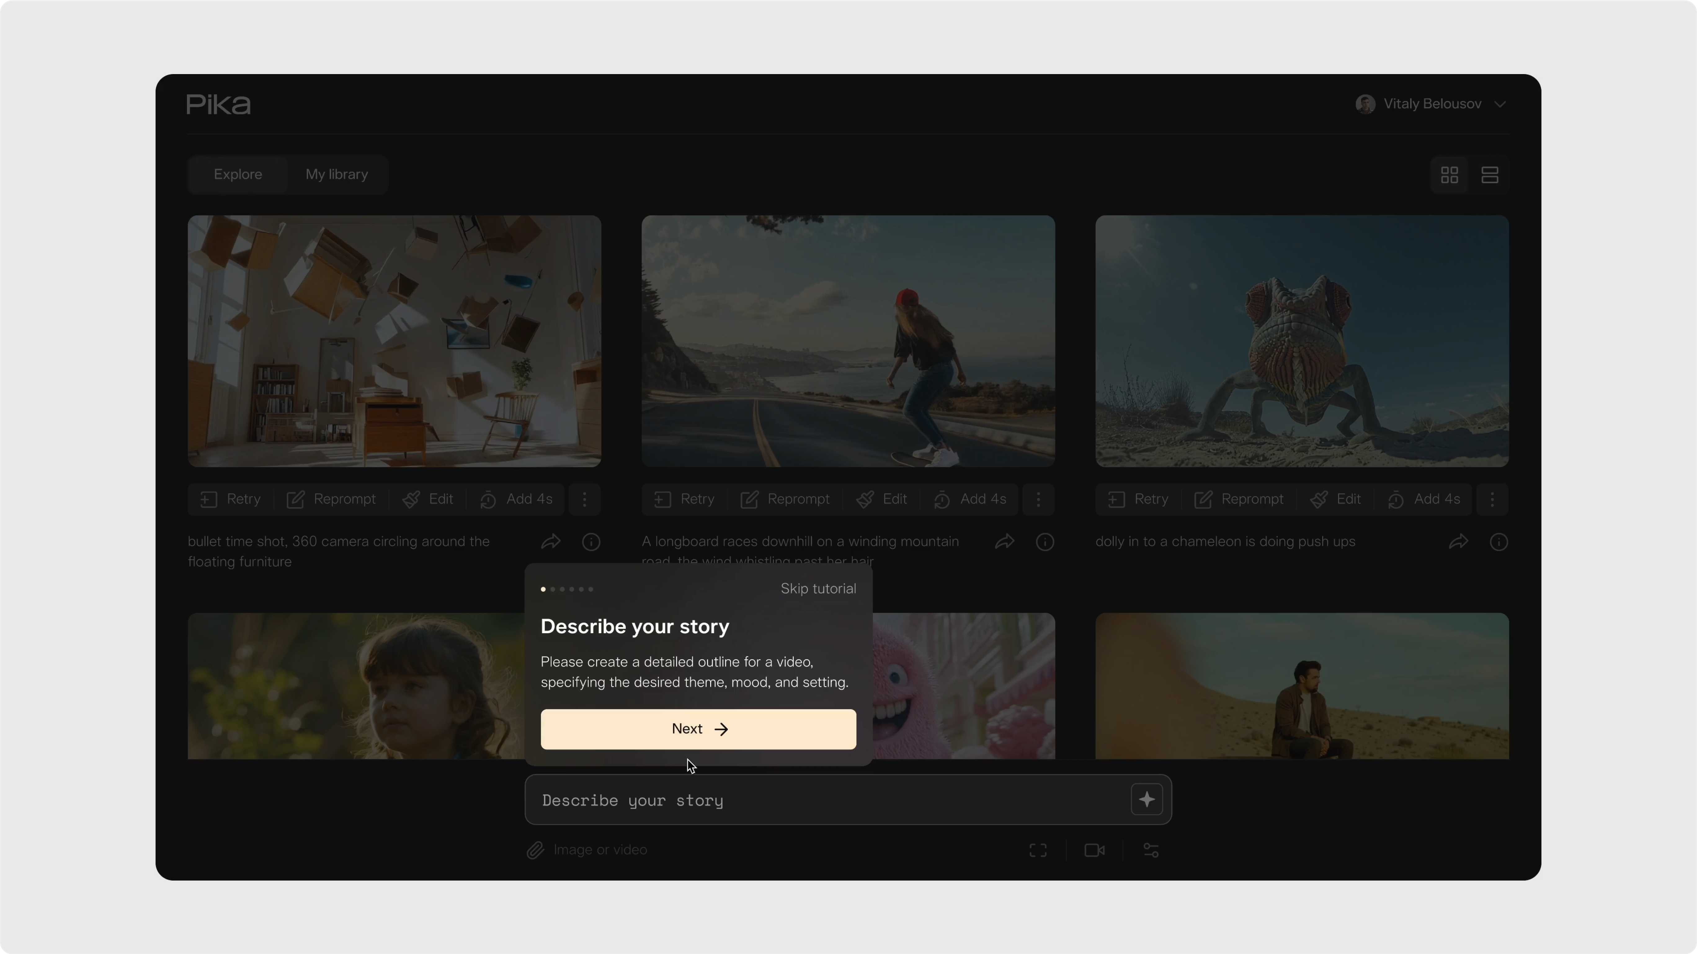
Task: Open the camera motion control icon
Action: 1094,850
